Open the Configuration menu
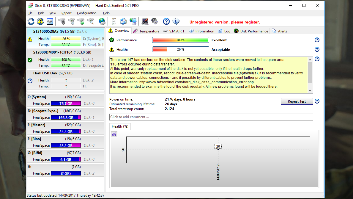This screenshot has height=199, width=353. point(87,13)
